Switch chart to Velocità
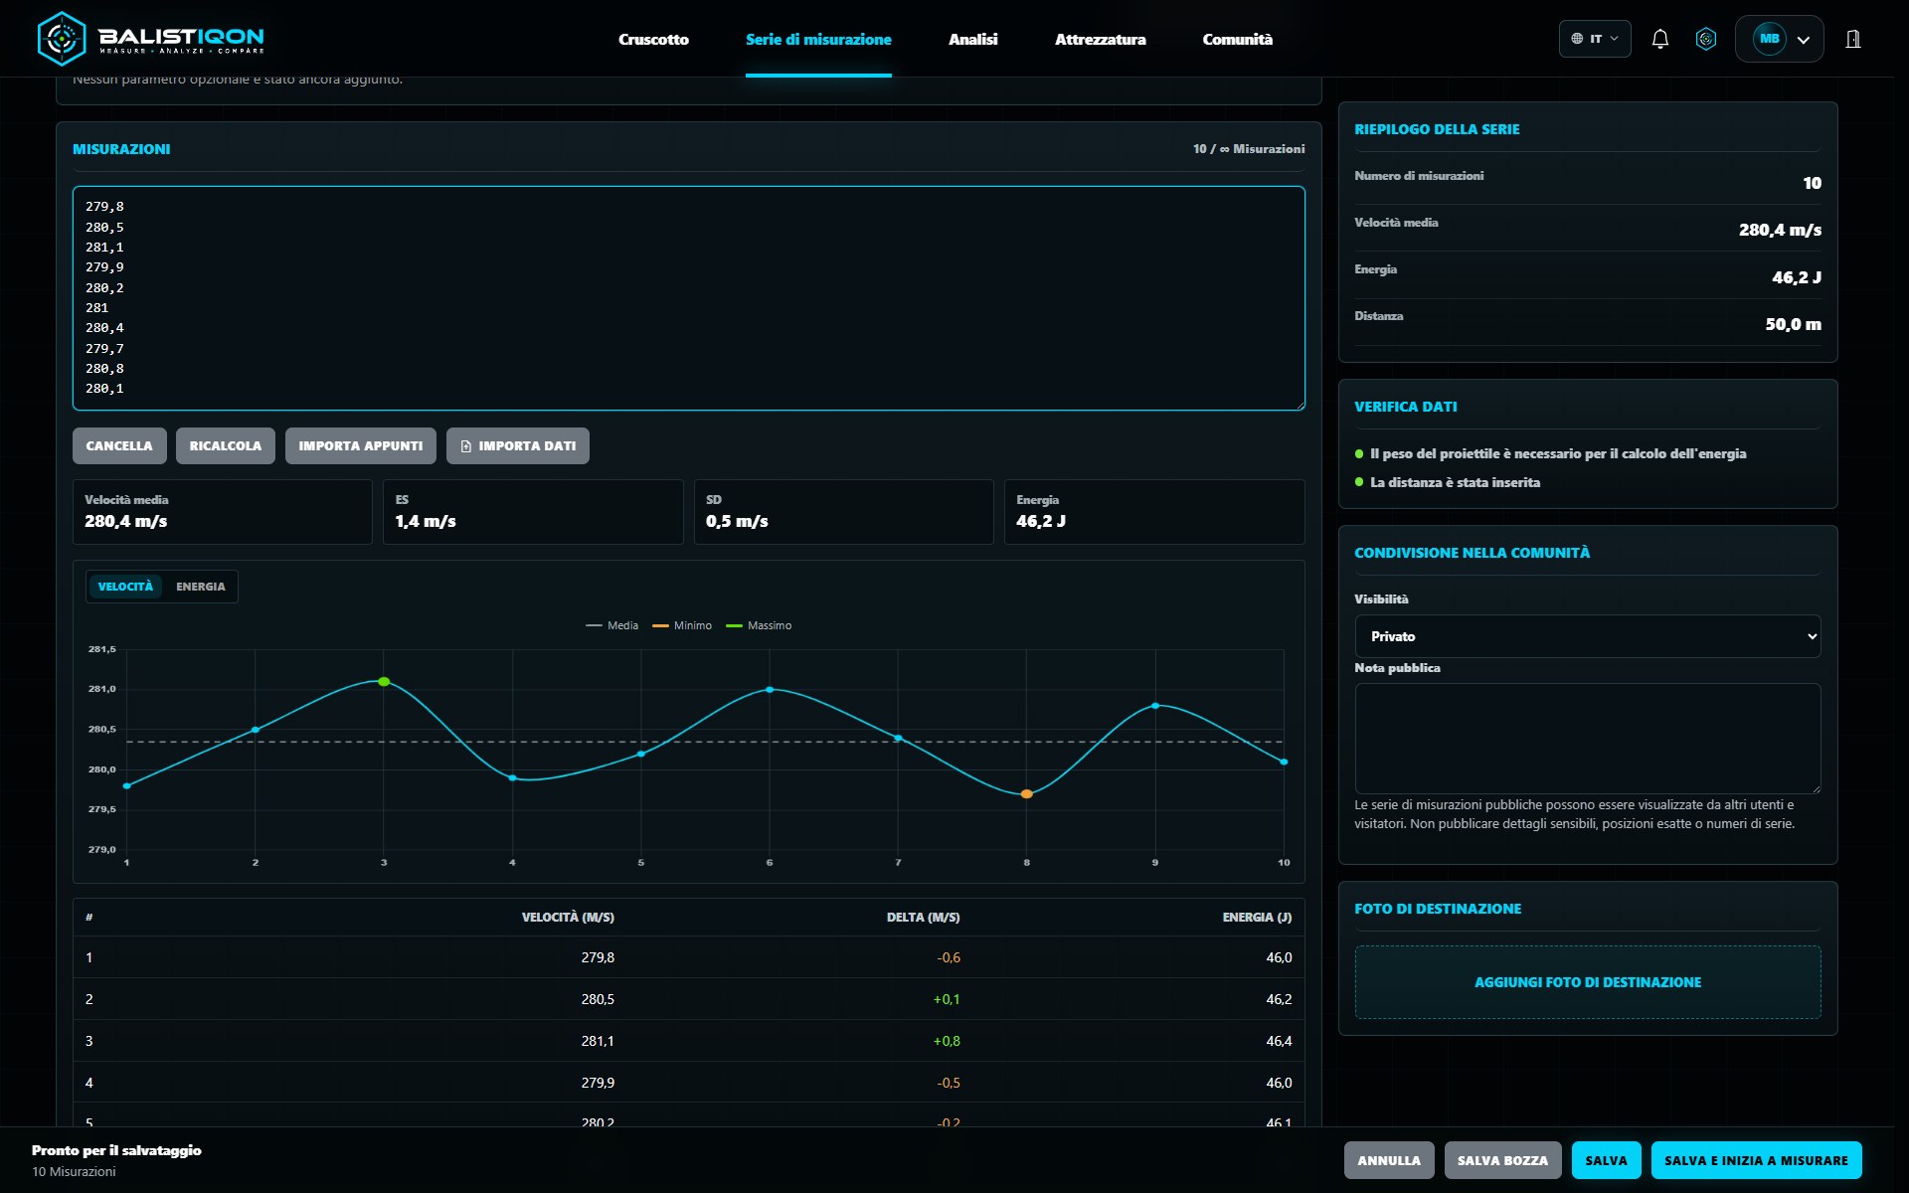 (x=125, y=587)
